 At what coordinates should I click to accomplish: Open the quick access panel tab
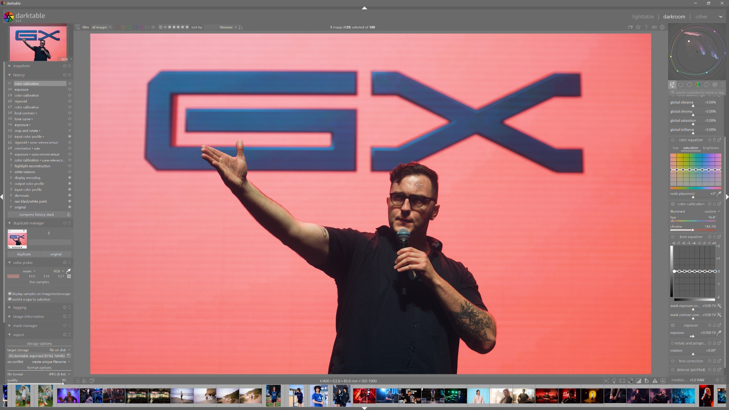pyautogui.click(x=672, y=85)
